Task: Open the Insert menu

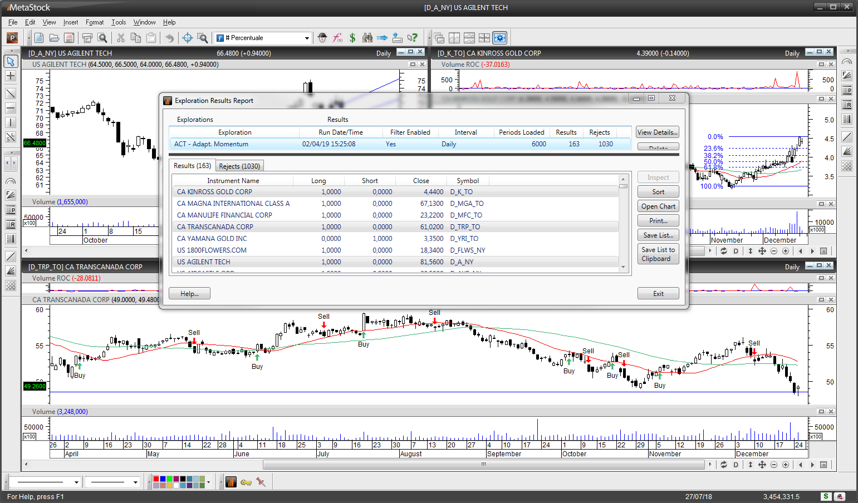Action: click(x=71, y=22)
